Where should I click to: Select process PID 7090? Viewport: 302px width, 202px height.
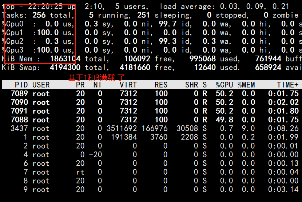pyautogui.click(x=19, y=102)
